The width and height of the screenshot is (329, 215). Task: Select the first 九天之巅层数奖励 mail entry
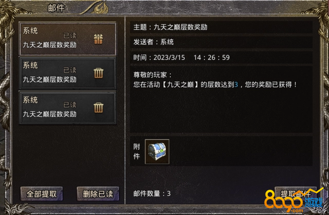click(67, 39)
